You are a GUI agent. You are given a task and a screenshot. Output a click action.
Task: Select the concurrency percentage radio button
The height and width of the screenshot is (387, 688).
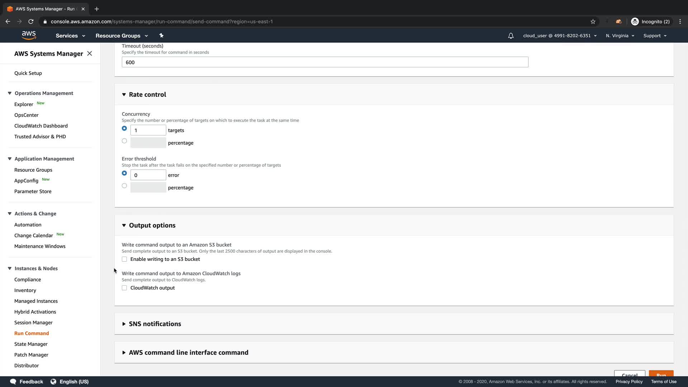124,141
